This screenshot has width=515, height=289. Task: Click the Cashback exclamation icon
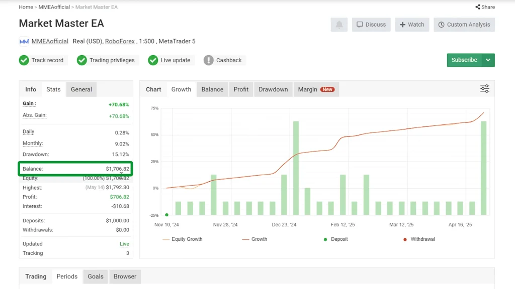point(209,60)
